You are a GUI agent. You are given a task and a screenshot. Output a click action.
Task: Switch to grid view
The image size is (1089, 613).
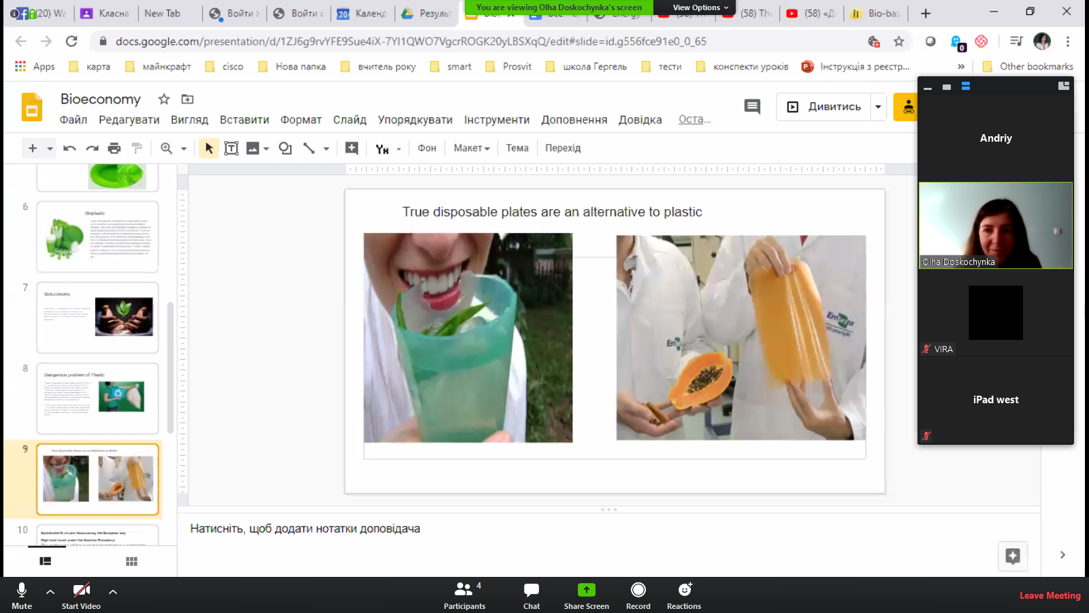(131, 561)
